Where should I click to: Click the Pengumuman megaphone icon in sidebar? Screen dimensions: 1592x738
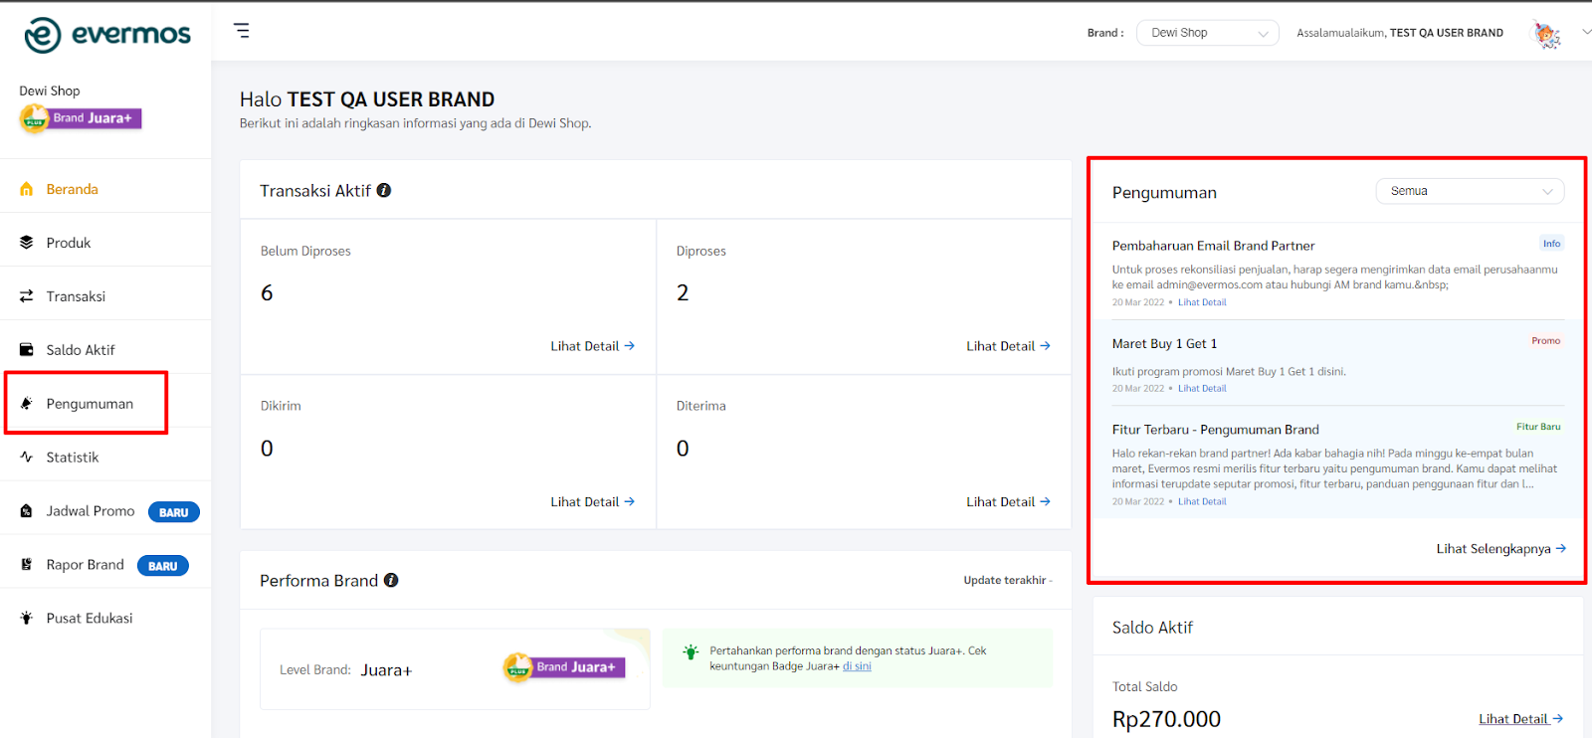[27, 404]
